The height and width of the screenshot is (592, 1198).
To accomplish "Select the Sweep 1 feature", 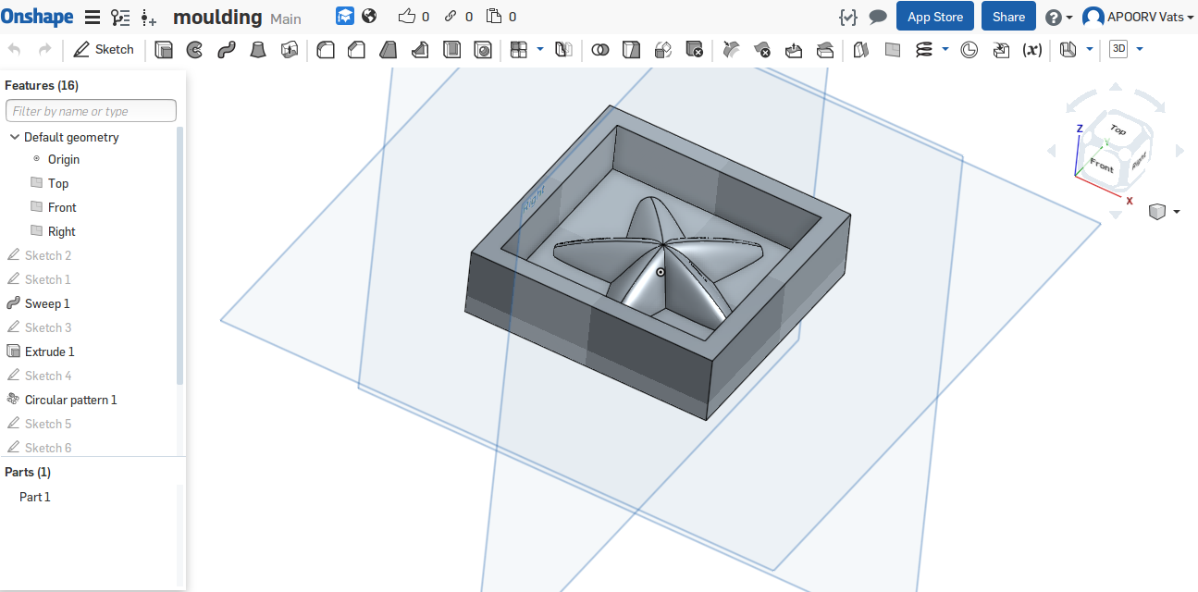I will (47, 303).
